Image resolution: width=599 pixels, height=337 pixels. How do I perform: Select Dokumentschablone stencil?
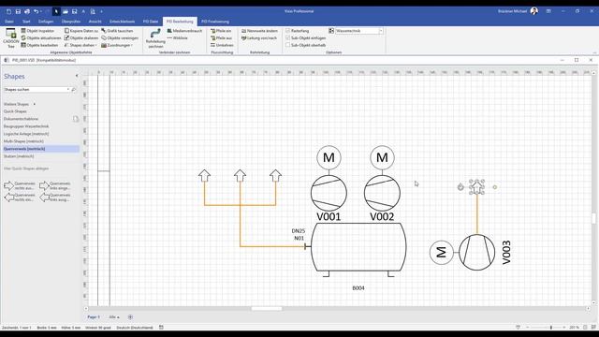(x=21, y=119)
